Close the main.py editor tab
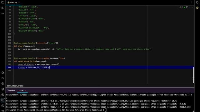Screen dimensions: 200x112 [x=19, y=2]
